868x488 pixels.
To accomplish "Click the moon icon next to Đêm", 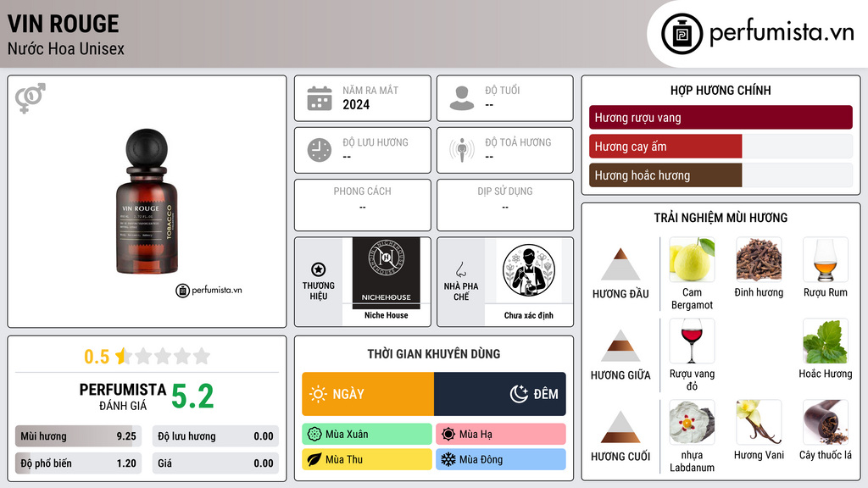I will point(519,394).
